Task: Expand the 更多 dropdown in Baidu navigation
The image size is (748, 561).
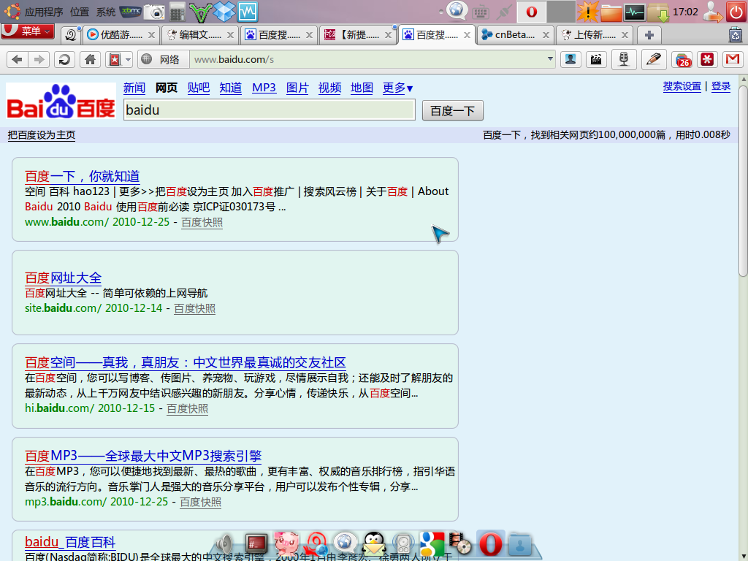Action: click(398, 88)
